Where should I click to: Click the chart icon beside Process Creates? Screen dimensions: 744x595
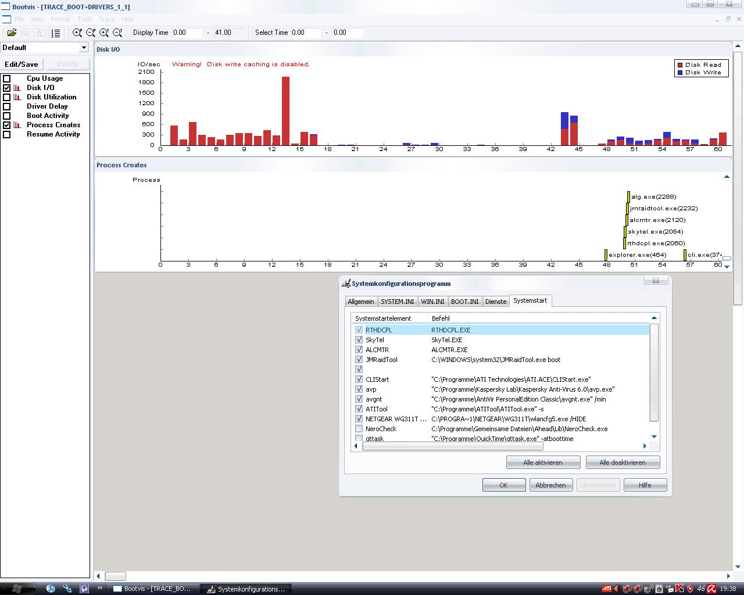[x=17, y=125]
